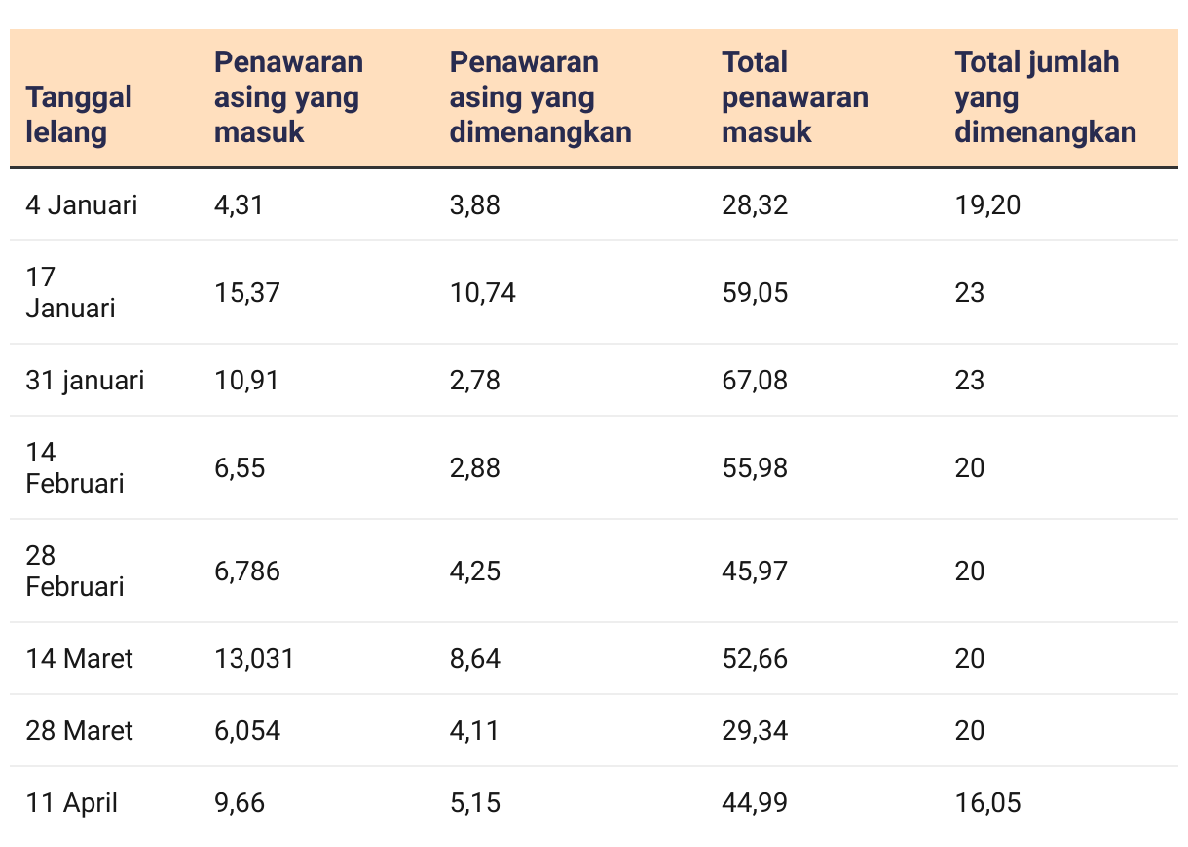
Task: Click the 67,08 total bids cell
Action: click(x=755, y=381)
